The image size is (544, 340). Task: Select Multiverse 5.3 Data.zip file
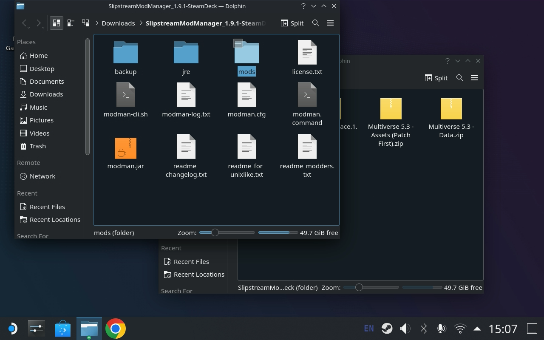(451, 118)
